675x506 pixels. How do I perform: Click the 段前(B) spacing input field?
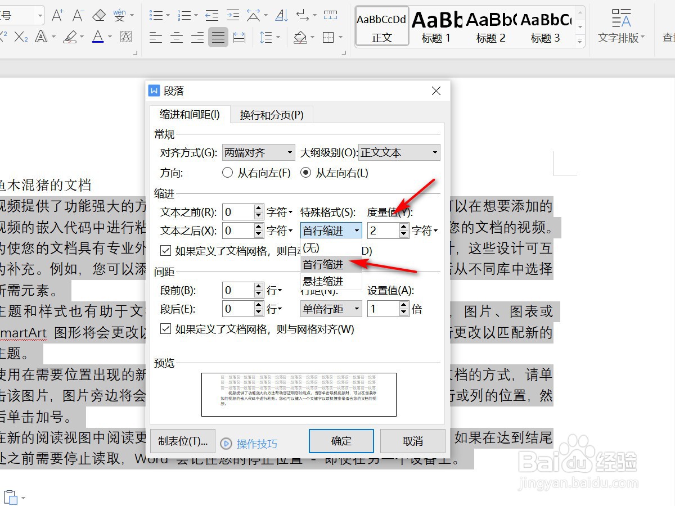238,291
